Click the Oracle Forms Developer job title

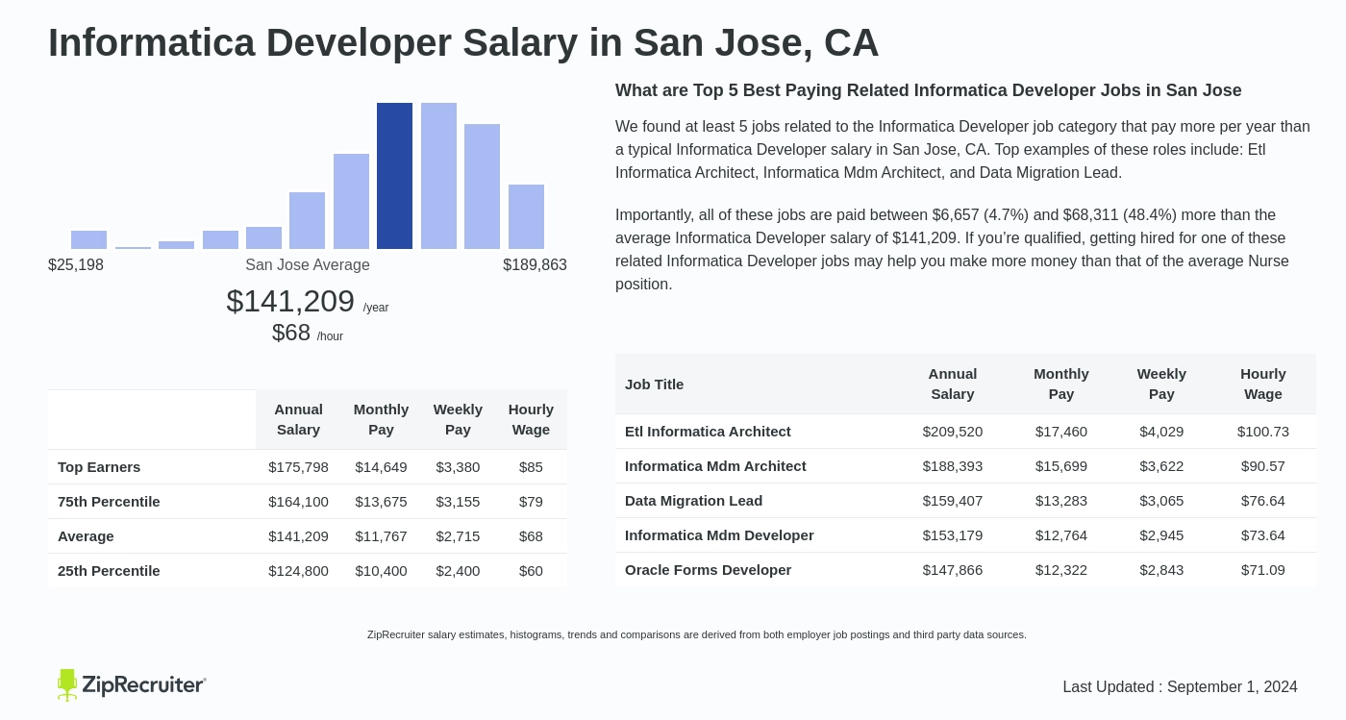708,569
